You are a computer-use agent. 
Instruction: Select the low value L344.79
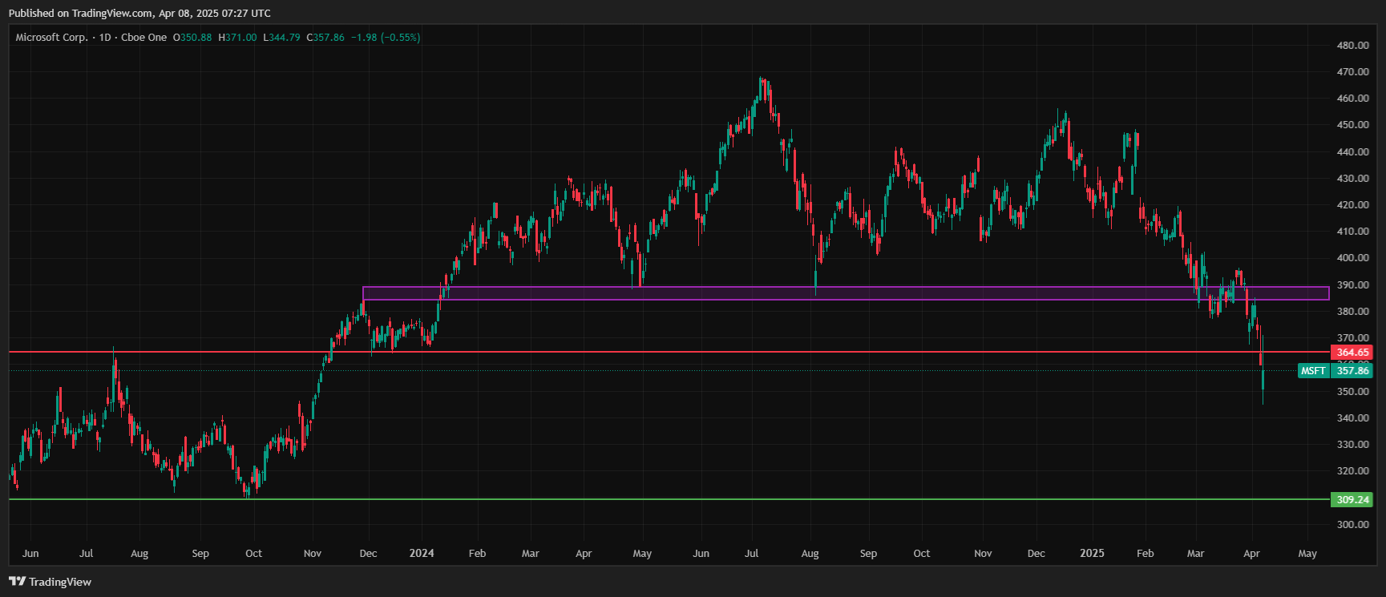pyautogui.click(x=282, y=38)
